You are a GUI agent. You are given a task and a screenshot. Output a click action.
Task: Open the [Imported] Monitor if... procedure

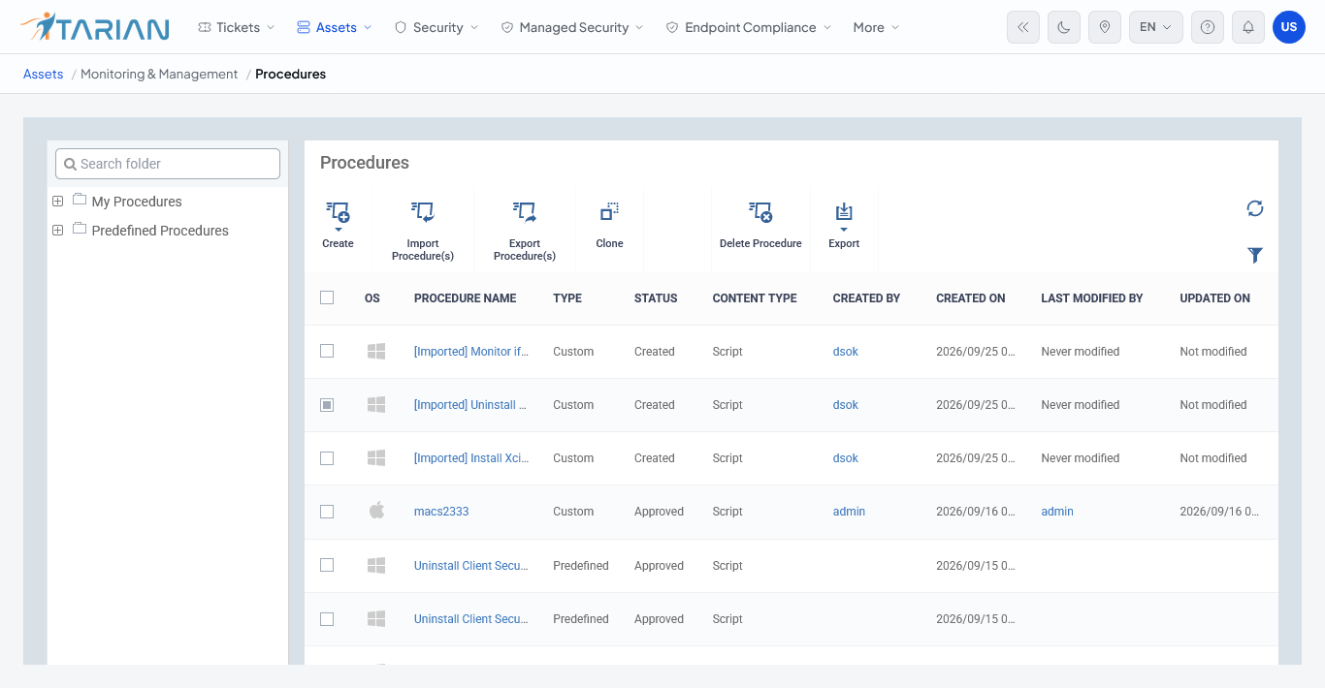pyautogui.click(x=471, y=352)
